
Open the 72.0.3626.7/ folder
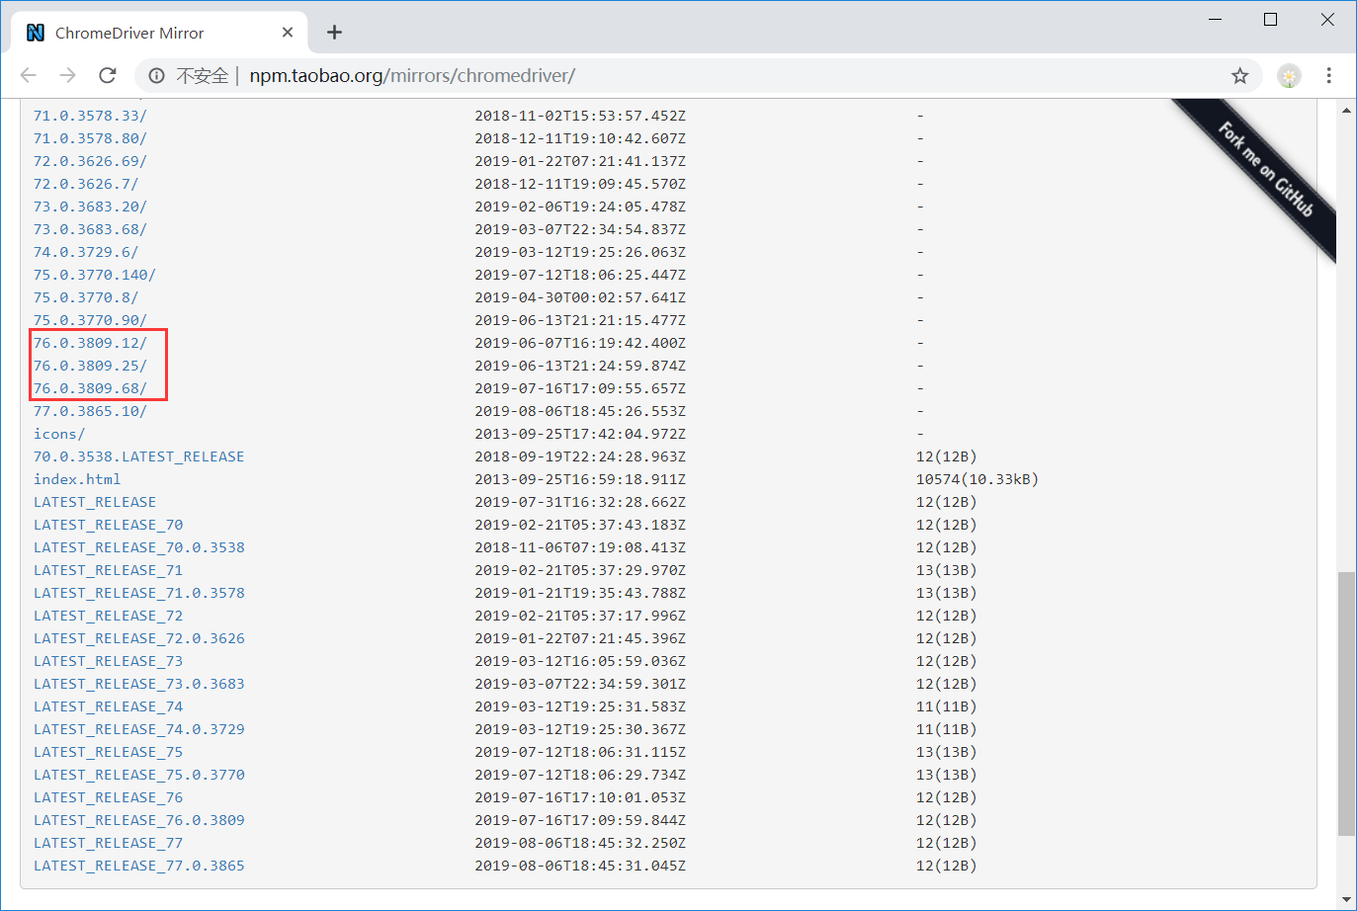[x=86, y=184]
